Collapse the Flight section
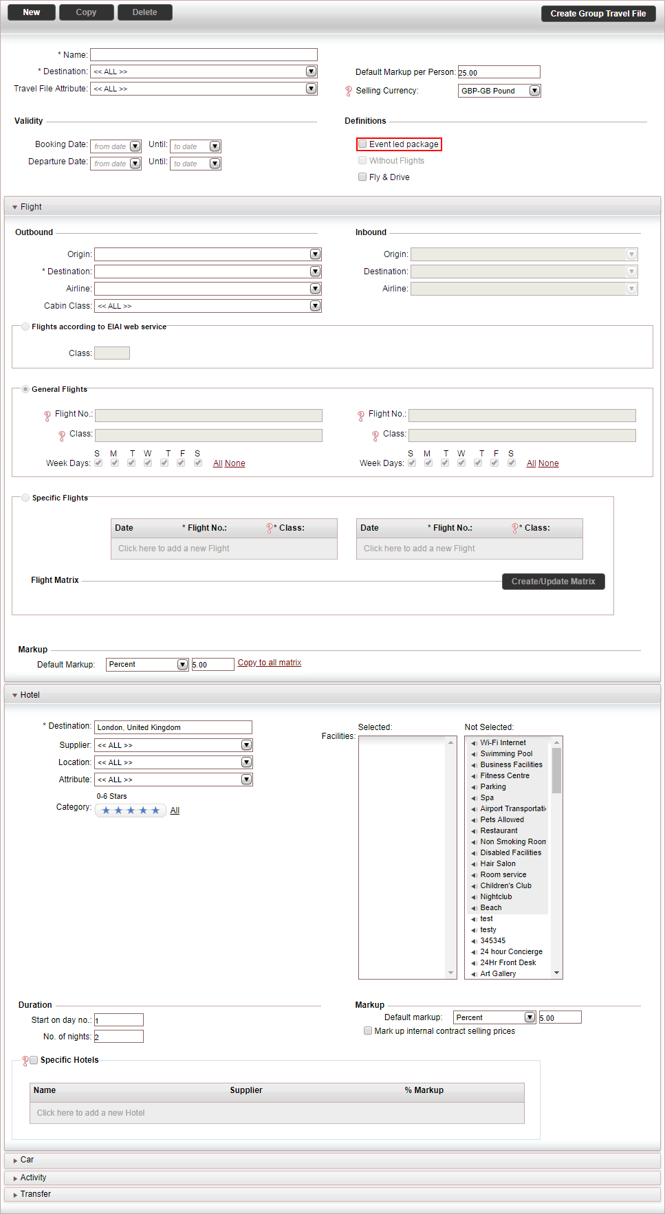665x1214 pixels. [x=15, y=207]
